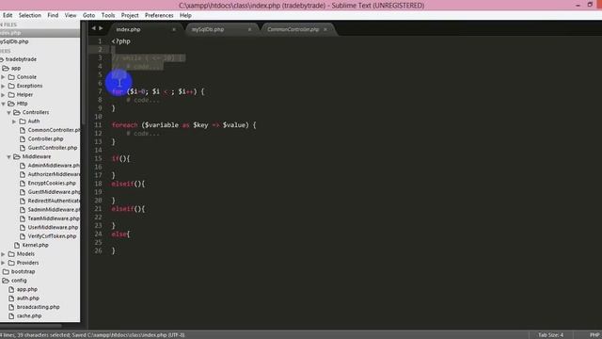Screen dimensions: 602x339
Task: Open SadminMiddleware file in sidebar
Action: 54,209
